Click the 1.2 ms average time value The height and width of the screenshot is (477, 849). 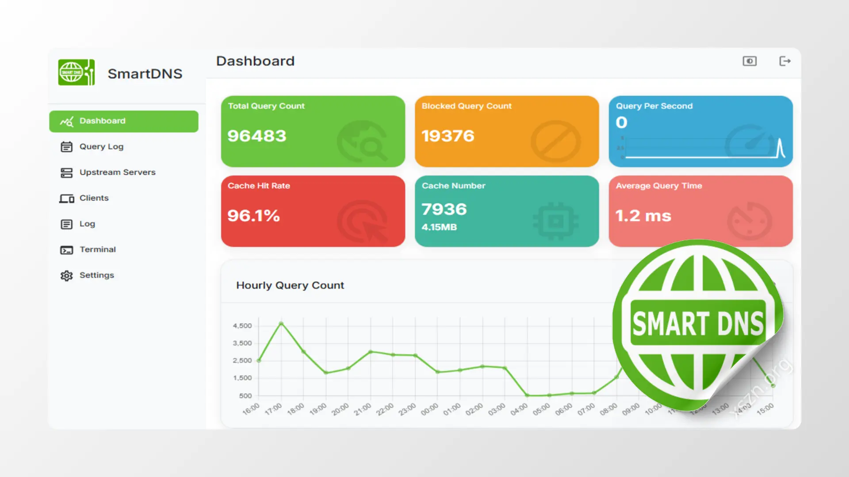point(643,216)
